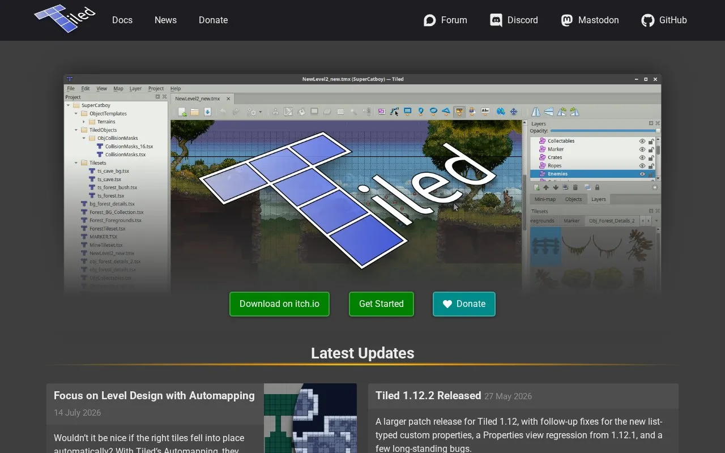The width and height of the screenshot is (725, 453).
Task: Collapse the TiledObjects folder
Action: tap(76, 130)
